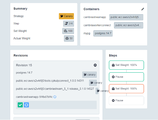The image size is (158, 120).
Task: Select the Canary strategy badge
Action: point(66,16)
